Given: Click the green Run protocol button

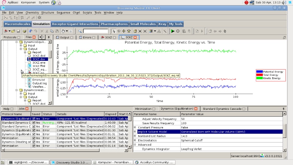Looking at the screenshot, I should point(173,31).
